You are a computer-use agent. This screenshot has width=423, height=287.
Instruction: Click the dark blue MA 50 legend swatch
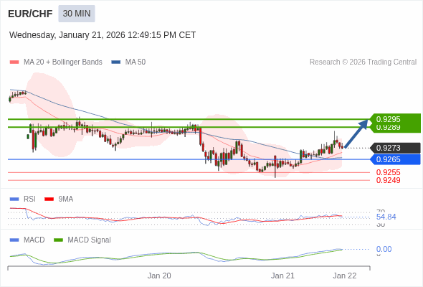(116, 62)
